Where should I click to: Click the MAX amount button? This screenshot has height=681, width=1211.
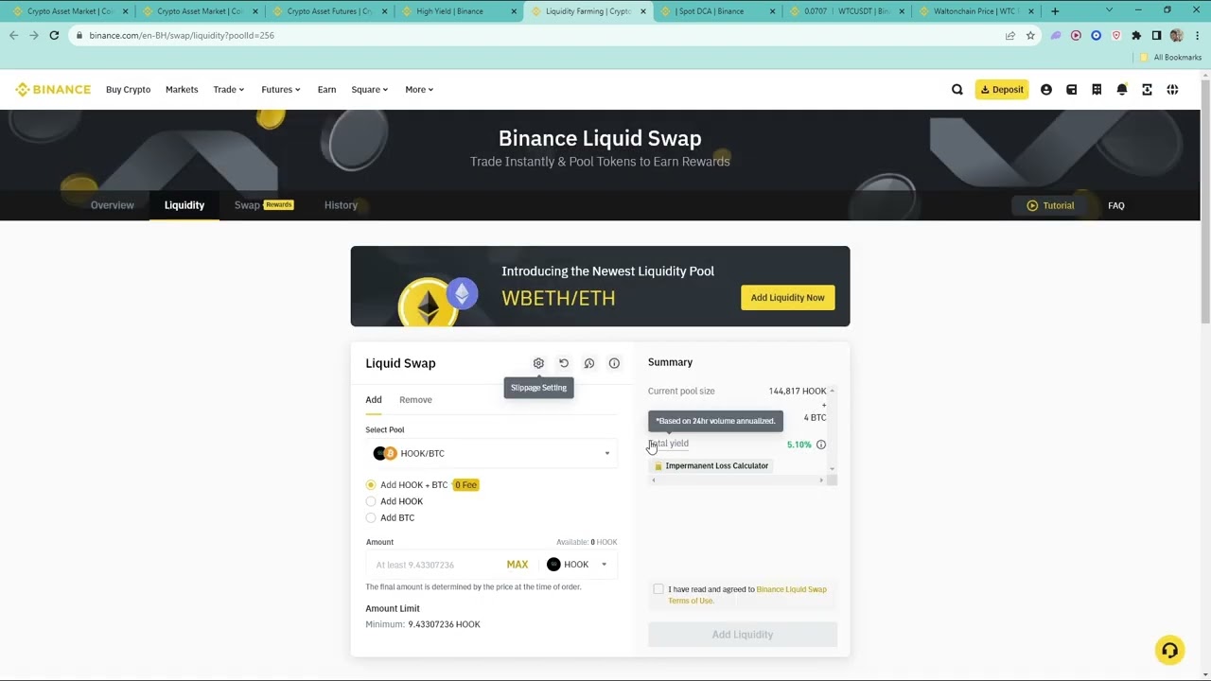click(x=518, y=565)
